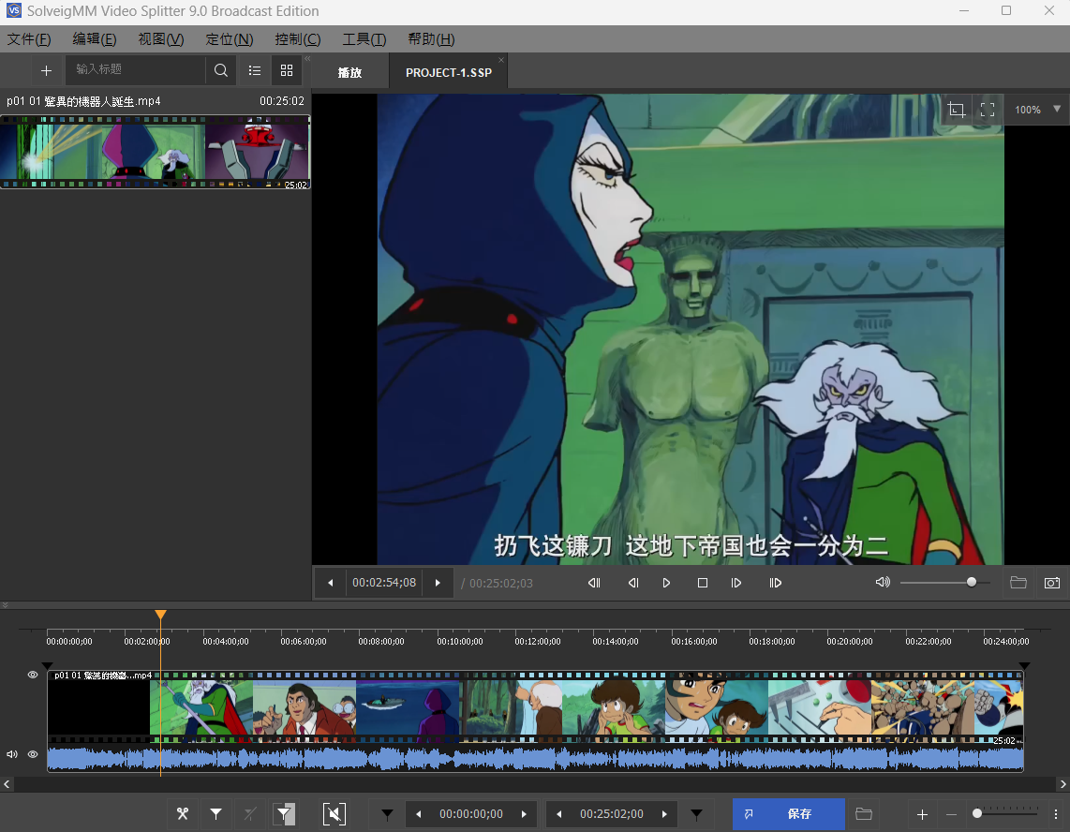This screenshot has width=1070, height=832.
Task: Select the p01 01 media thumbnail in library
Action: pos(156,152)
